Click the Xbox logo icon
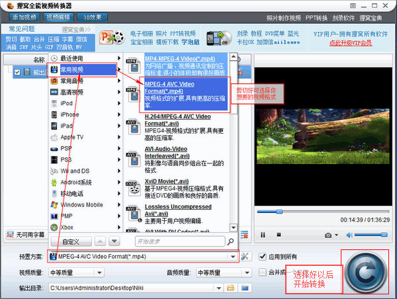The height and width of the screenshot is (299, 397). coord(54,228)
